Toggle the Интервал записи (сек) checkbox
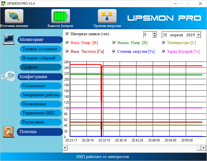The height and width of the screenshot is (161, 207). click(67, 34)
